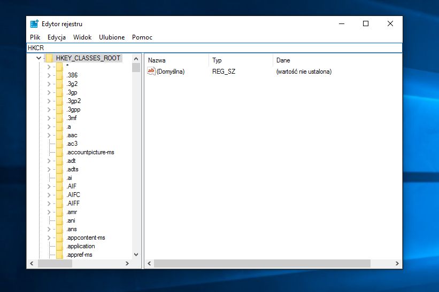Click tree pane scroll down arrow
Image resolution: width=439 pixels, height=292 pixels.
click(136, 255)
